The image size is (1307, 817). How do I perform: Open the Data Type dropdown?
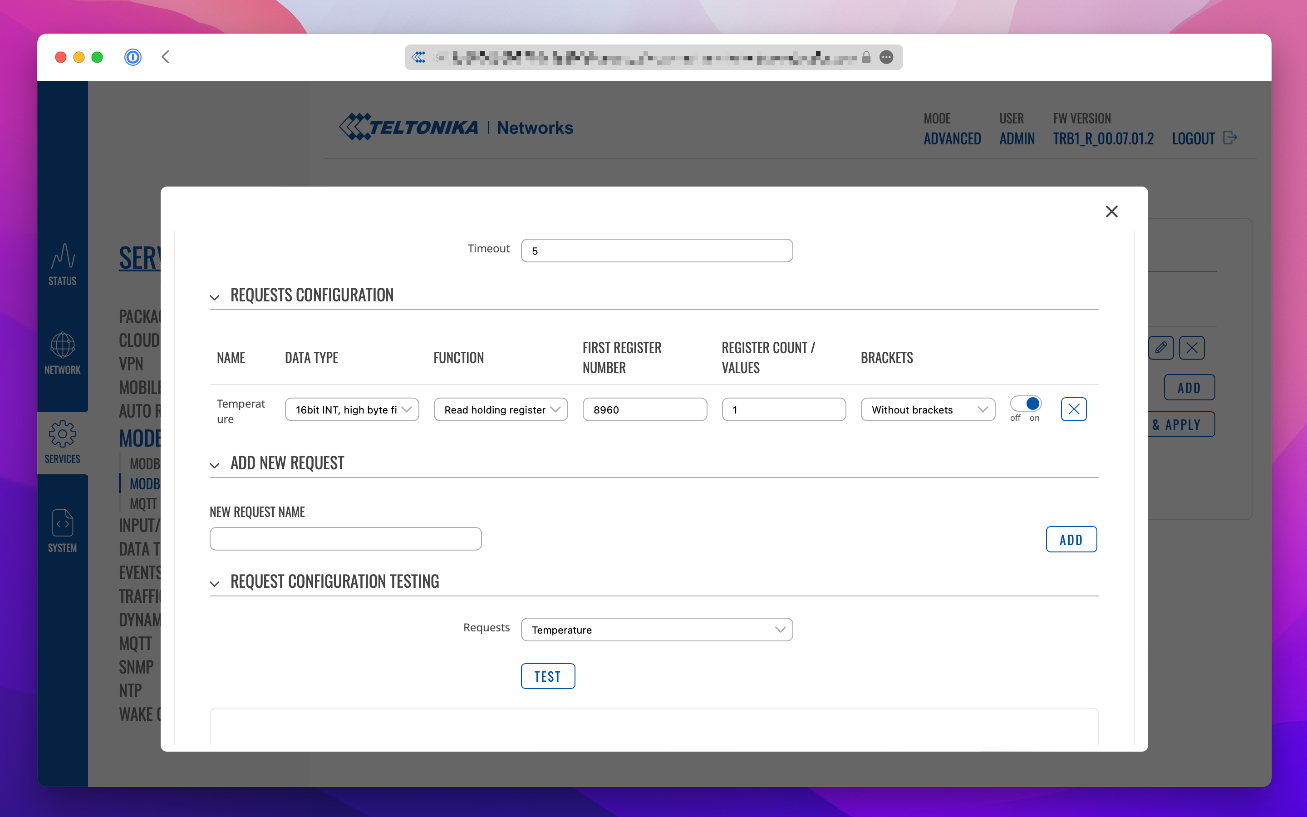352,409
